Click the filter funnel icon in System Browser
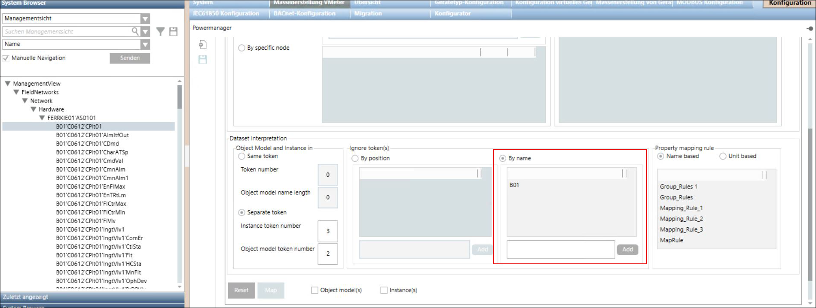 pyautogui.click(x=160, y=31)
